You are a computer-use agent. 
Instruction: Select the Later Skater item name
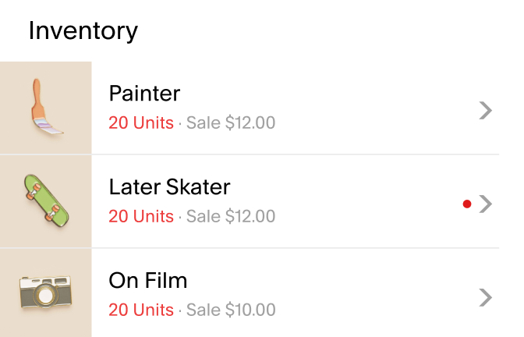(x=169, y=187)
